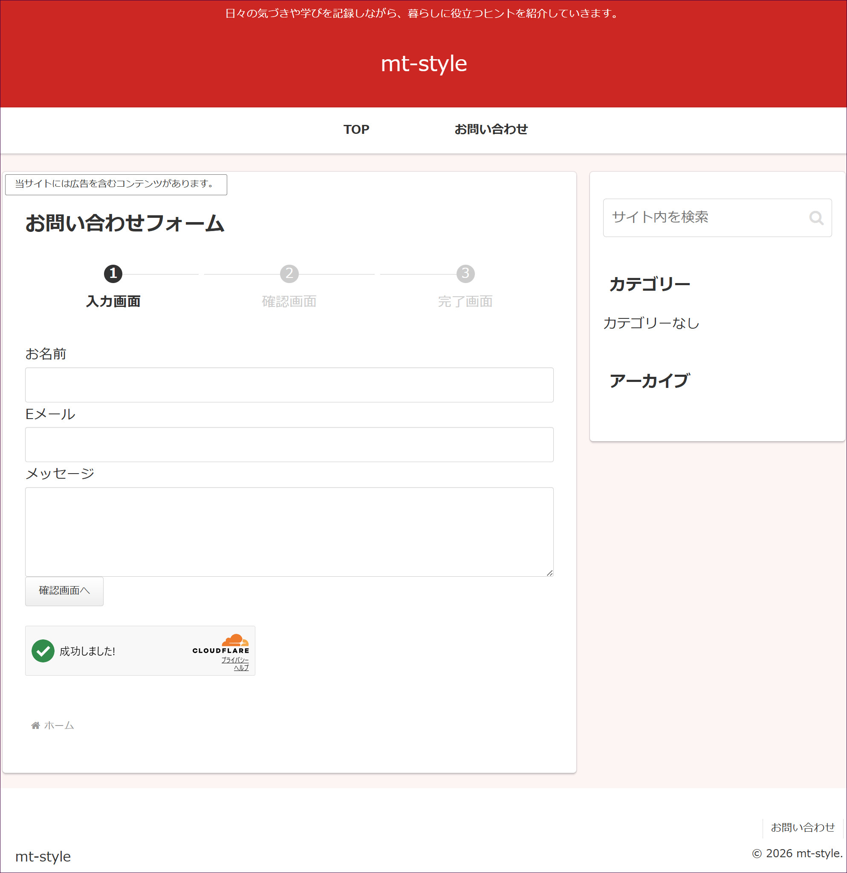Focus the サイト内を検索 search box
Screen dimensions: 847x873
coord(717,218)
